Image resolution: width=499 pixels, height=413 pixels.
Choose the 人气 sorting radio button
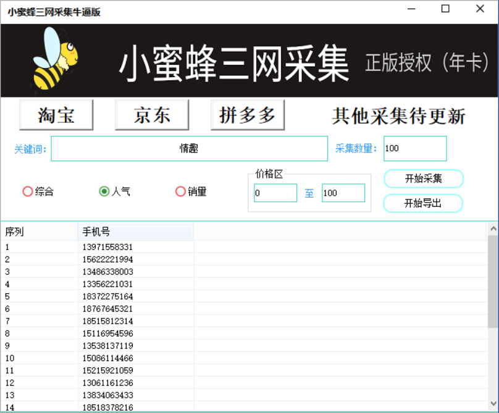104,191
